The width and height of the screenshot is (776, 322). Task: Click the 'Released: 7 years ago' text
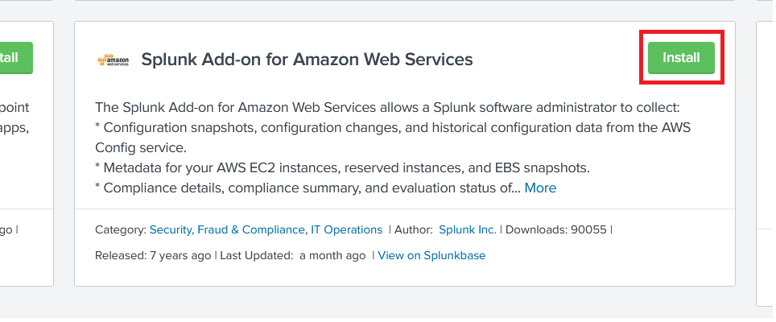coord(153,255)
